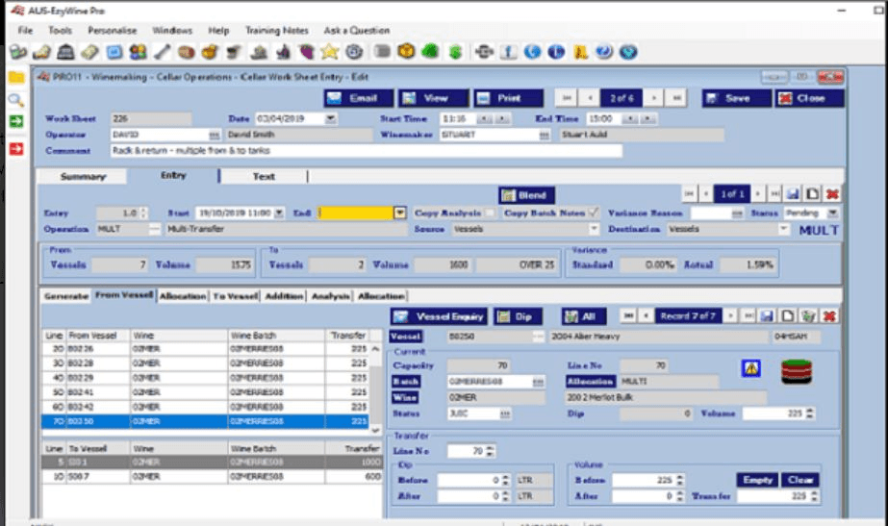The image size is (888, 526).
Task: Open the Analysis tab
Action: tap(331, 296)
